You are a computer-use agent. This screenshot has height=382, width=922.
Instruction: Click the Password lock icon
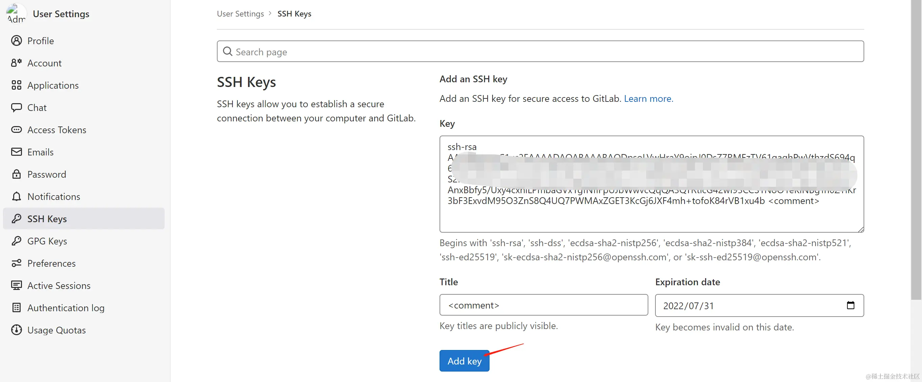17,174
